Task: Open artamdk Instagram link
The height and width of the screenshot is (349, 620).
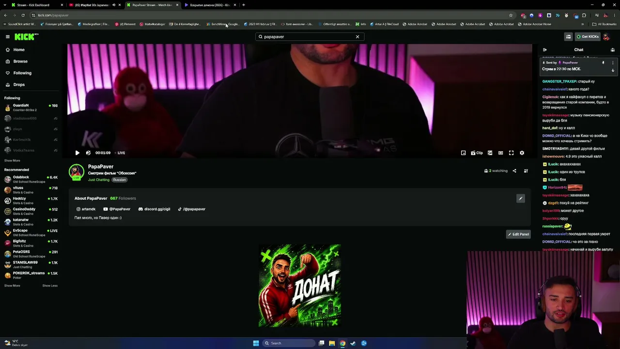Action: (x=86, y=209)
